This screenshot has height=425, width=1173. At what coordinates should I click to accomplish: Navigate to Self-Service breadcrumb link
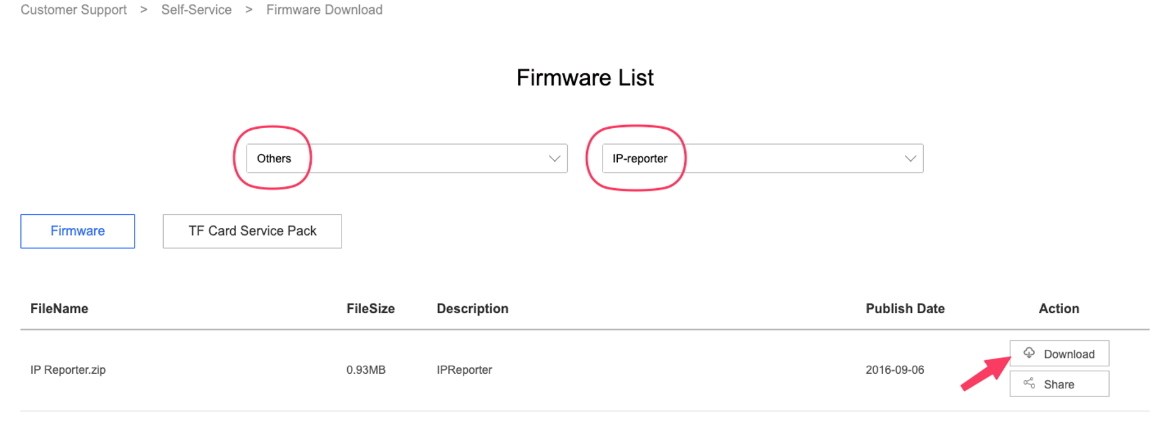(x=196, y=10)
